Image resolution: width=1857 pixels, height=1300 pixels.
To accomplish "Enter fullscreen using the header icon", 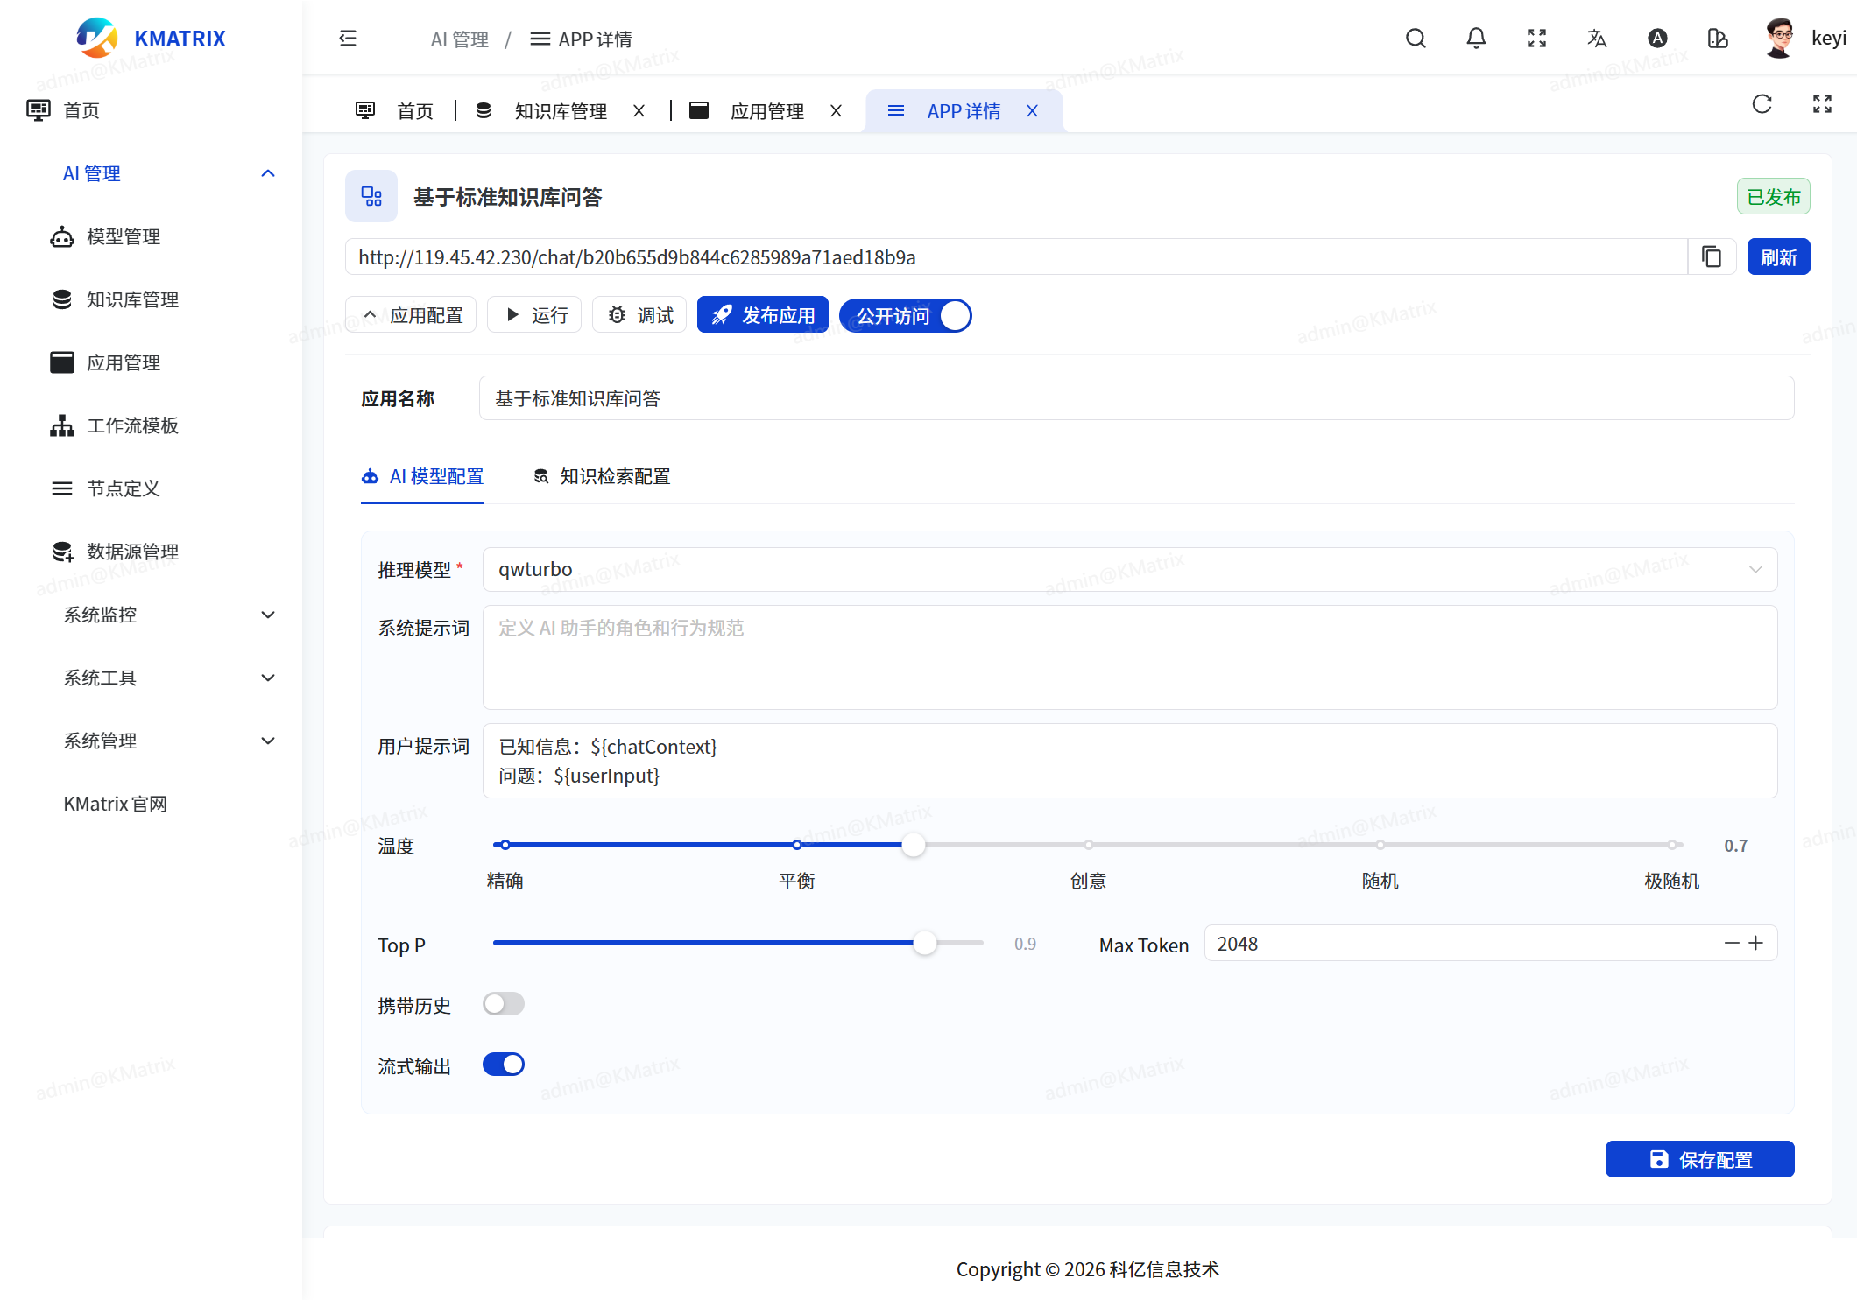I will coord(1536,39).
